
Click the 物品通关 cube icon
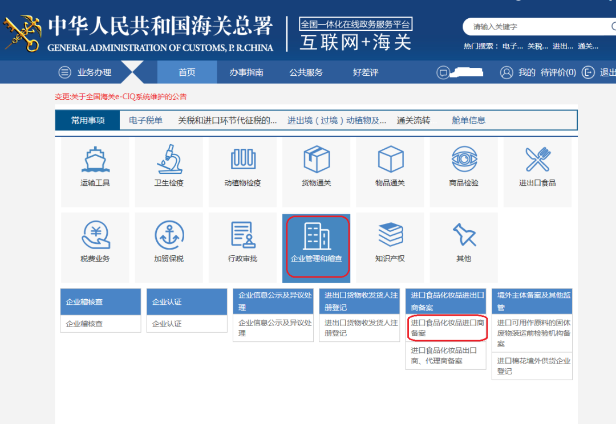pos(391,159)
